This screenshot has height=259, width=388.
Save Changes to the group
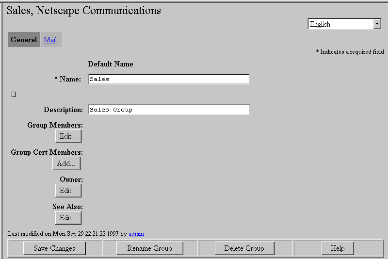pos(54,248)
